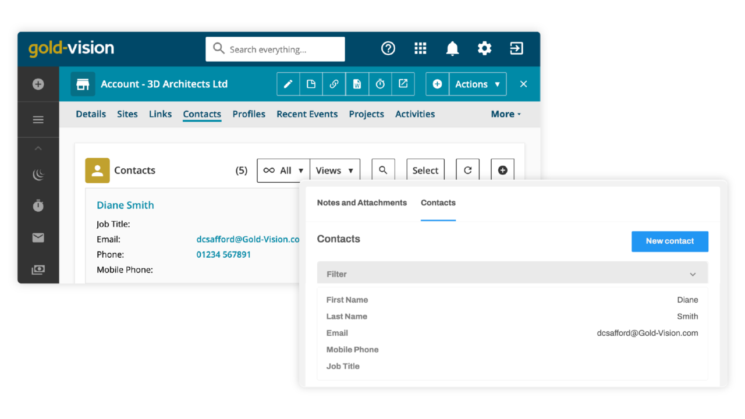745x419 pixels.
Task: Click the refresh contacts icon
Action: [467, 170]
